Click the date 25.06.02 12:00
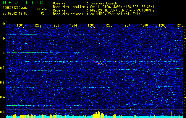Screen dimensions: 186x118 coord(15,14)
